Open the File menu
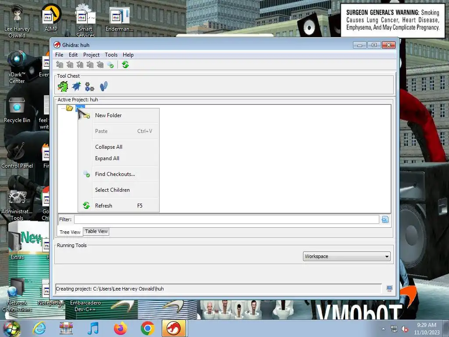The width and height of the screenshot is (449, 337). pyautogui.click(x=59, y=55)
